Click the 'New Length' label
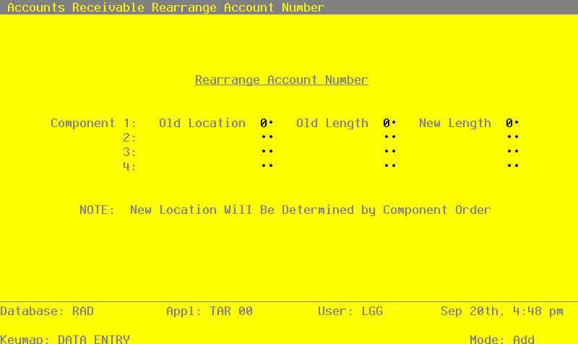This screenshot has width=578, height=344. point(455,123)
